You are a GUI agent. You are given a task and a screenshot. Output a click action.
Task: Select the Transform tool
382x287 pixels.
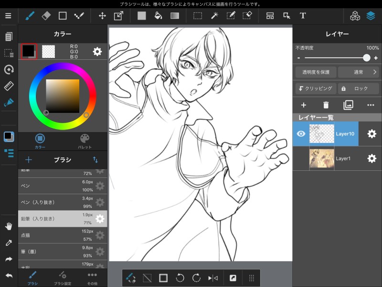(118, 16)
